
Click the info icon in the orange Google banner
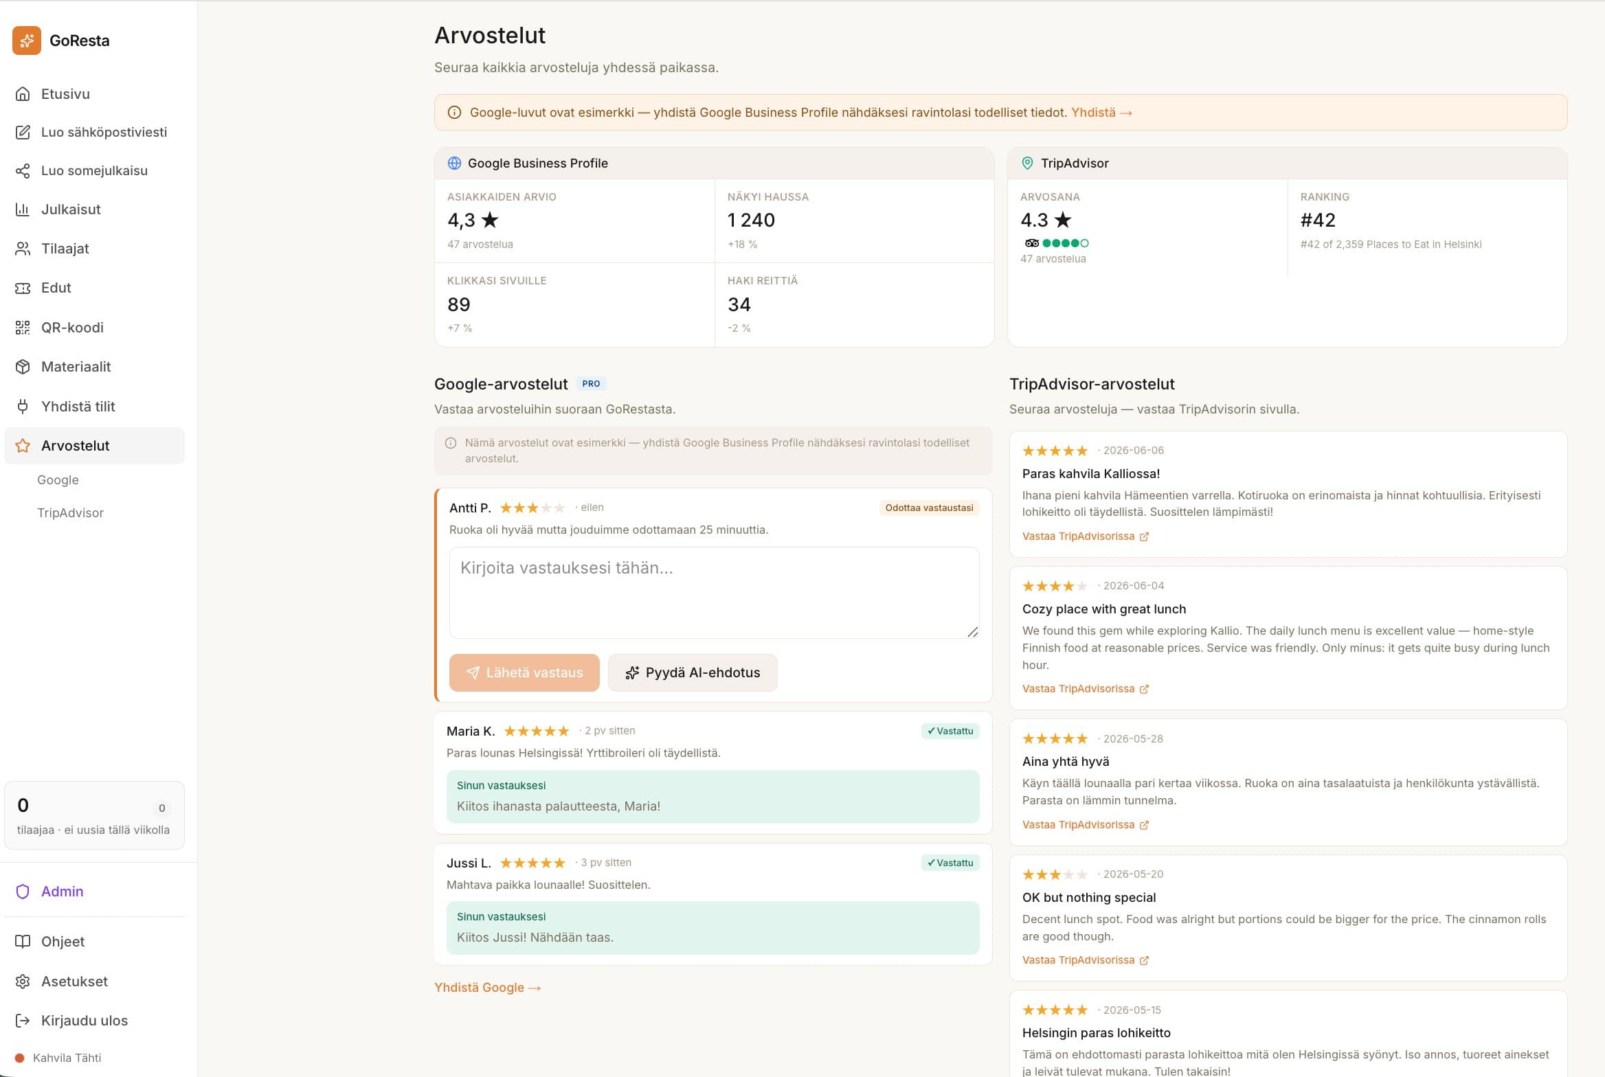(x=454, y=113)
